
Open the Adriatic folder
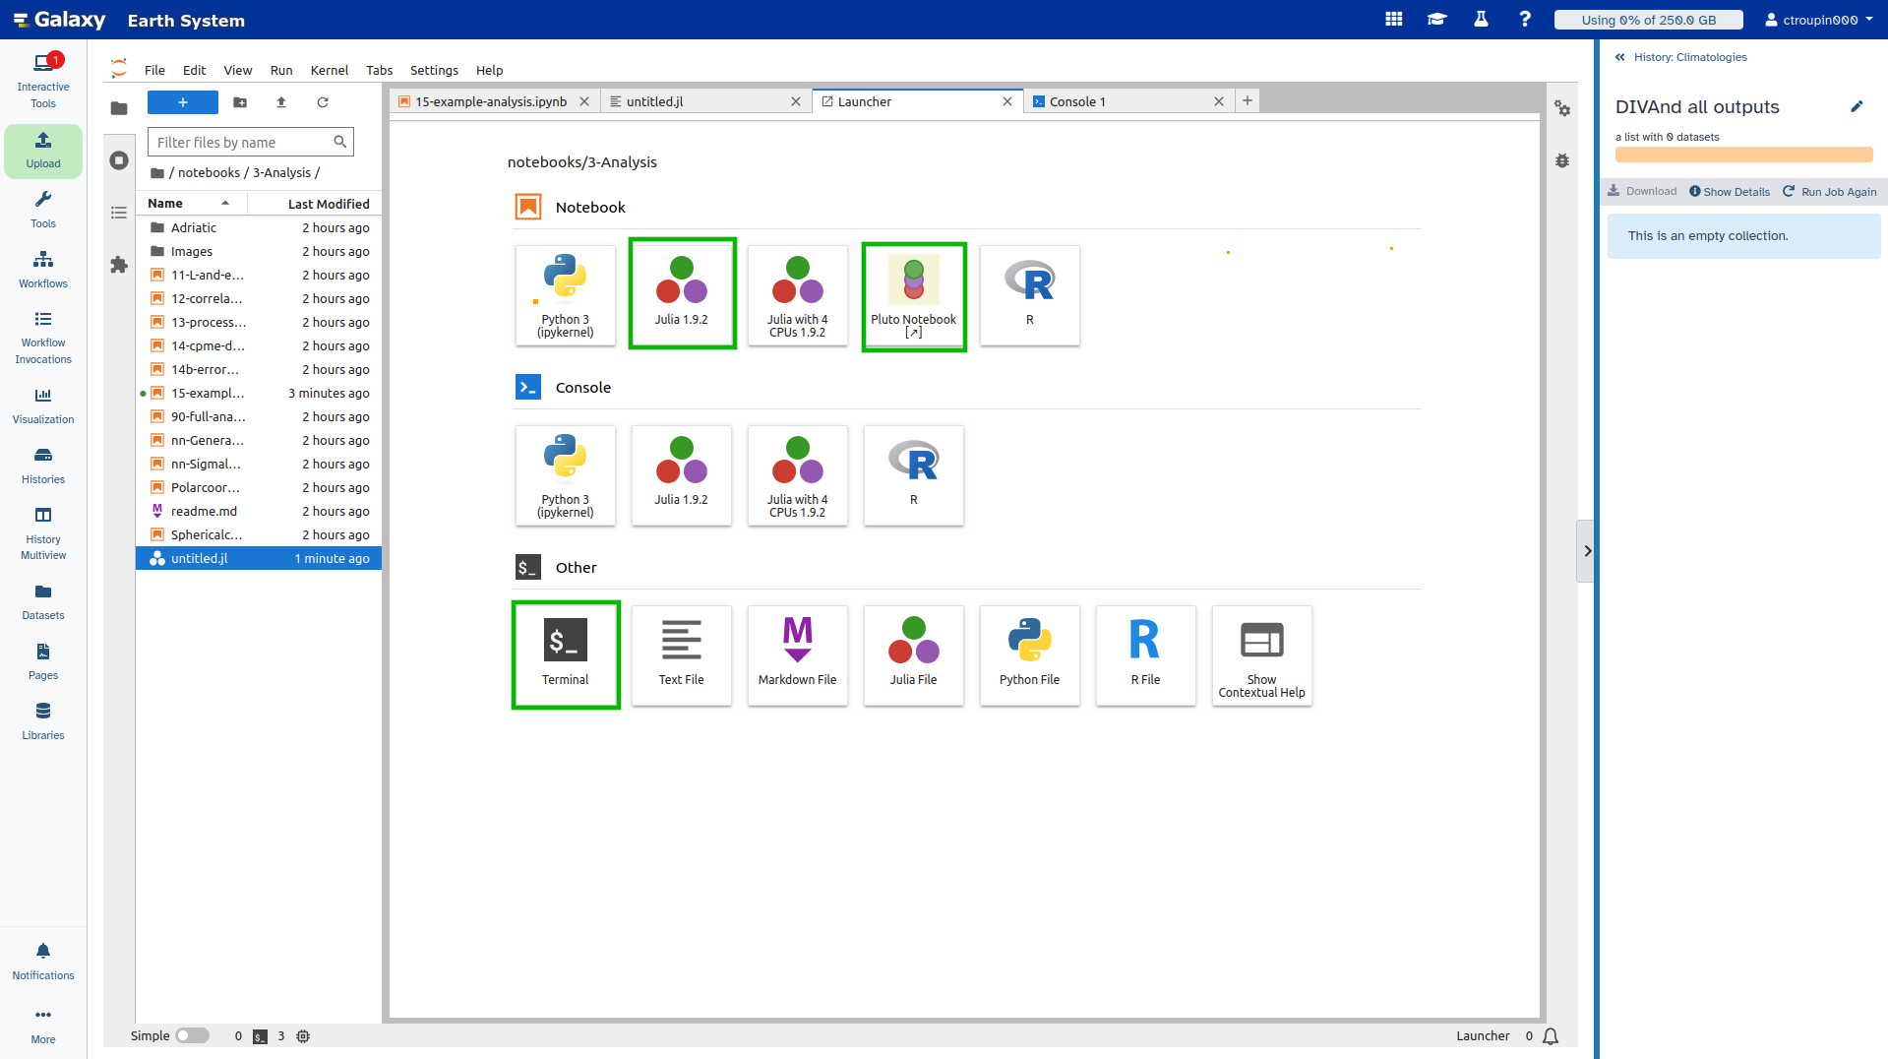(x=194, y=227)
